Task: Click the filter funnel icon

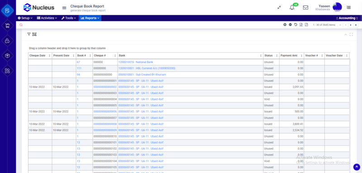Action: (x=29, y=34)
